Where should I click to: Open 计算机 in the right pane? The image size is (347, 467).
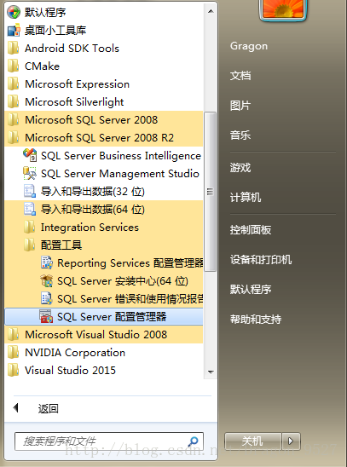tap(246, 197)
